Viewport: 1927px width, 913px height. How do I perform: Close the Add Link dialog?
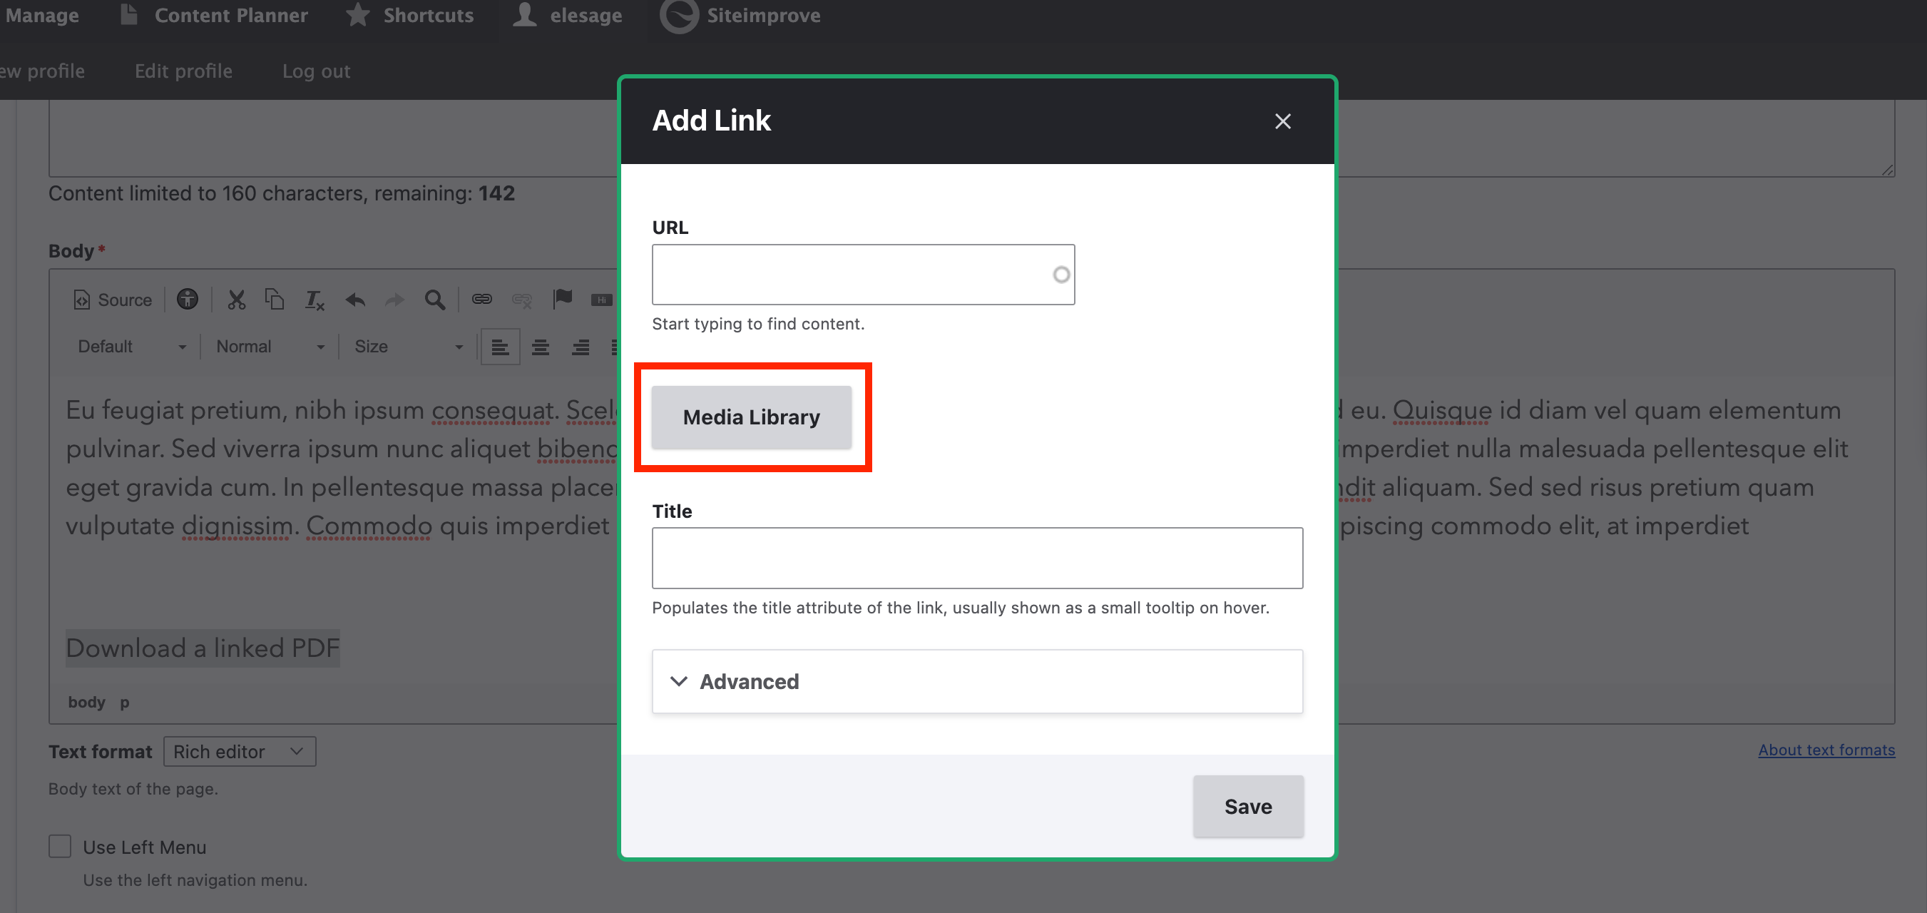pyautogui.click(x=1282, y=121)
